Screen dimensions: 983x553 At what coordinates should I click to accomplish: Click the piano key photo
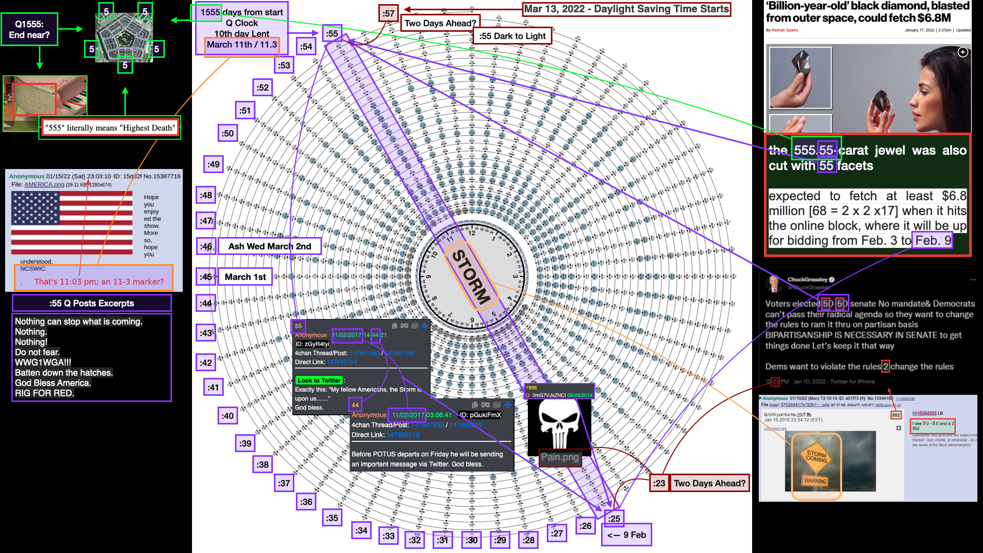click(45, 103)
